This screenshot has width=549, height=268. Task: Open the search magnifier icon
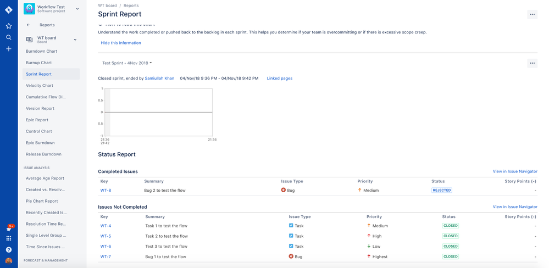9,37
